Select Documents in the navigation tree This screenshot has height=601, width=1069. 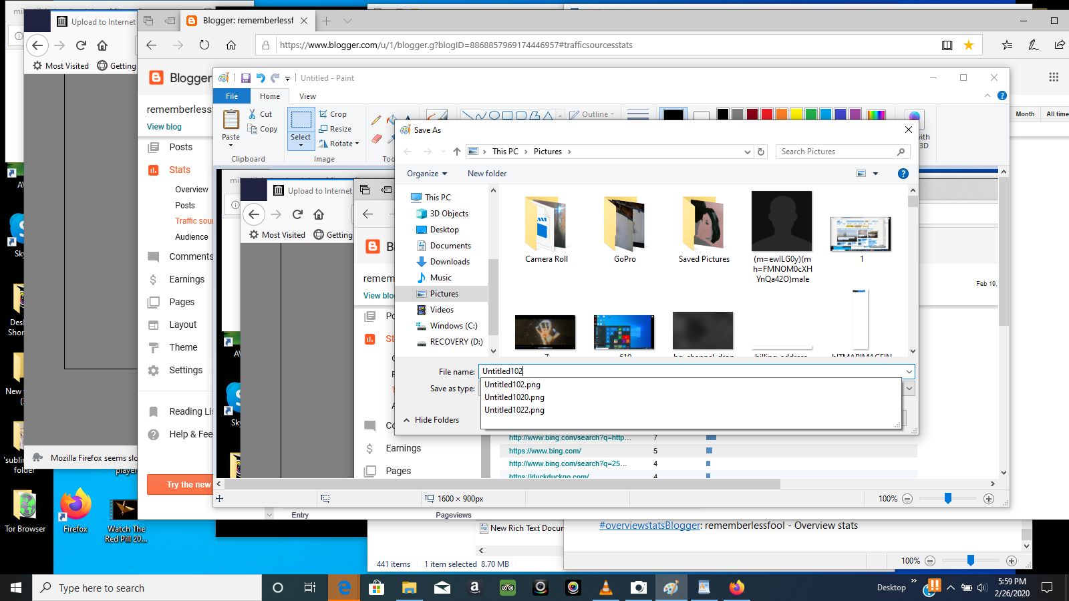pos(450,246)
